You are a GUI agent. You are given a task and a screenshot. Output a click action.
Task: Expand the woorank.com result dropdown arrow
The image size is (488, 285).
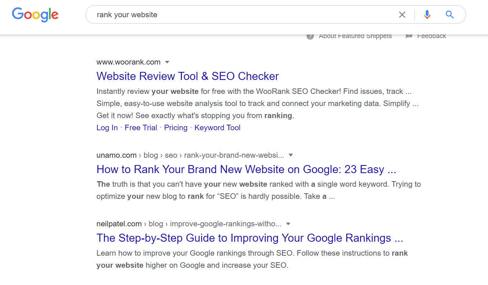pyautogui.click(x=167, y=62)
